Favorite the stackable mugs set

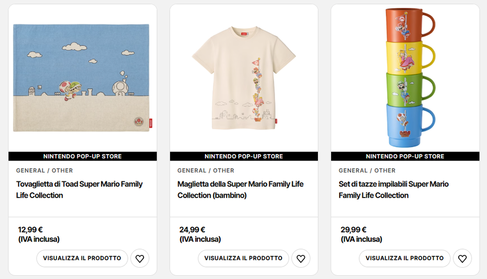(x=462, y=258)
